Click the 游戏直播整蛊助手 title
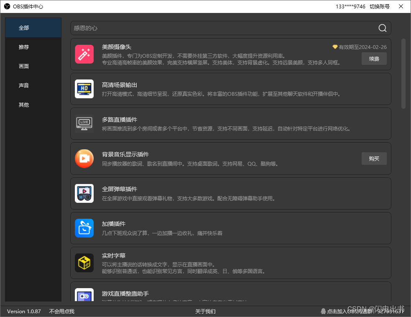Viewport: 411px width, 317px height. (x=125, y=294)
